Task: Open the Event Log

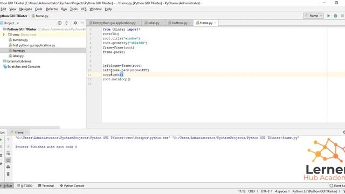Action: point(337,185)
